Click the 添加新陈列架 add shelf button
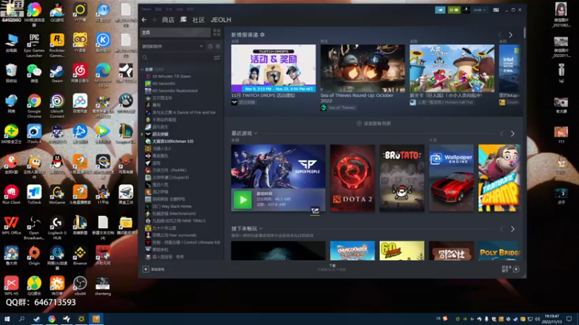The width and height of the screenshot is (579, 325). pos(373,123)
